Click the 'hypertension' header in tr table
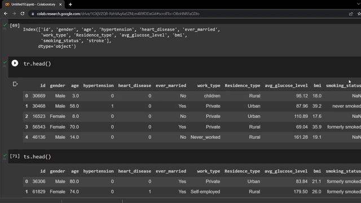The height and width of the screenshot is (203, 361). click(x=99, y=86)
